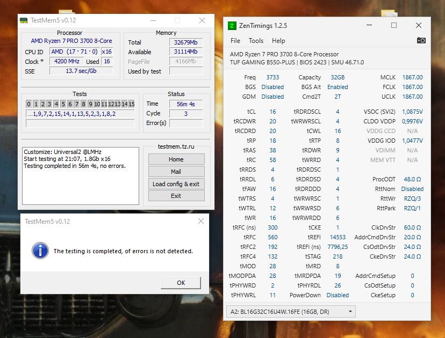The width and height of the screenshot is (445, 338).
Task: Click the Time 56m 4s field
Action: (x=186, y=104)
